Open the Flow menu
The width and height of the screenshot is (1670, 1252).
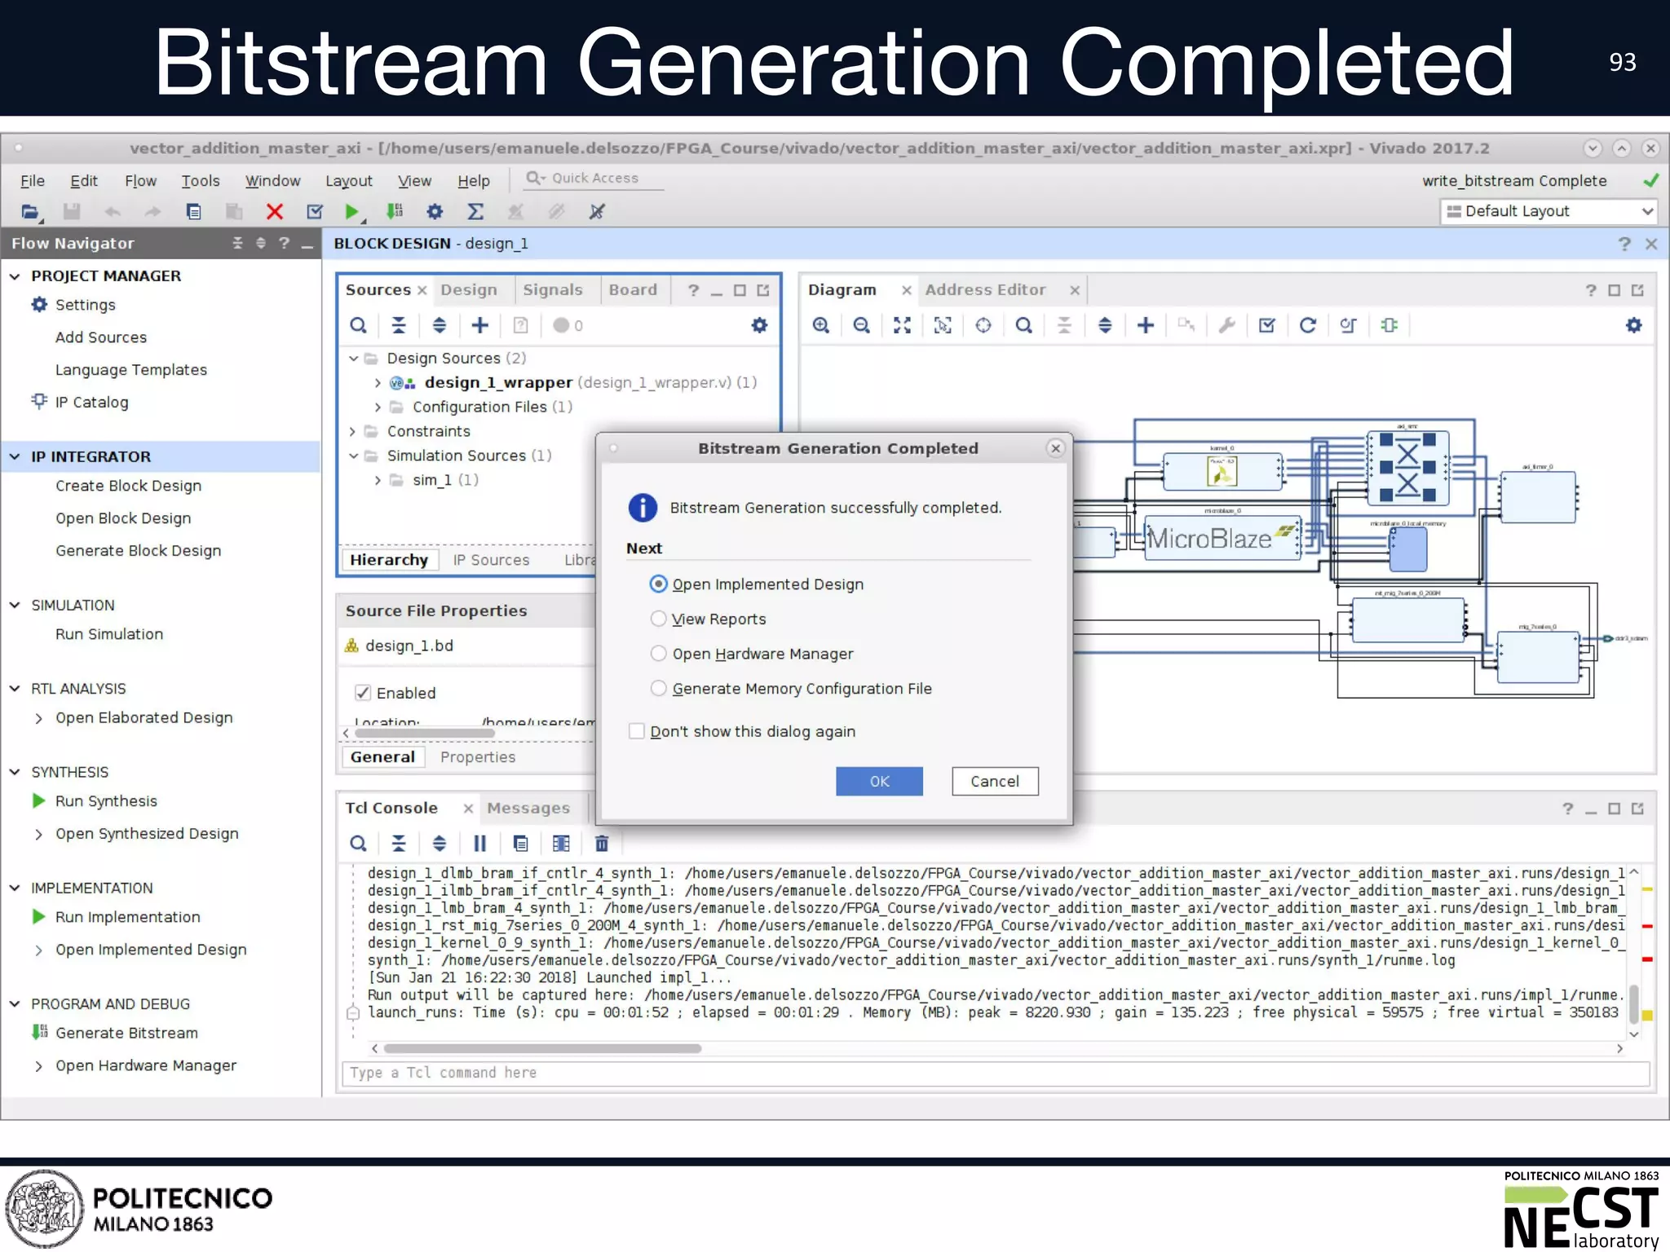(x=140, y=181)
